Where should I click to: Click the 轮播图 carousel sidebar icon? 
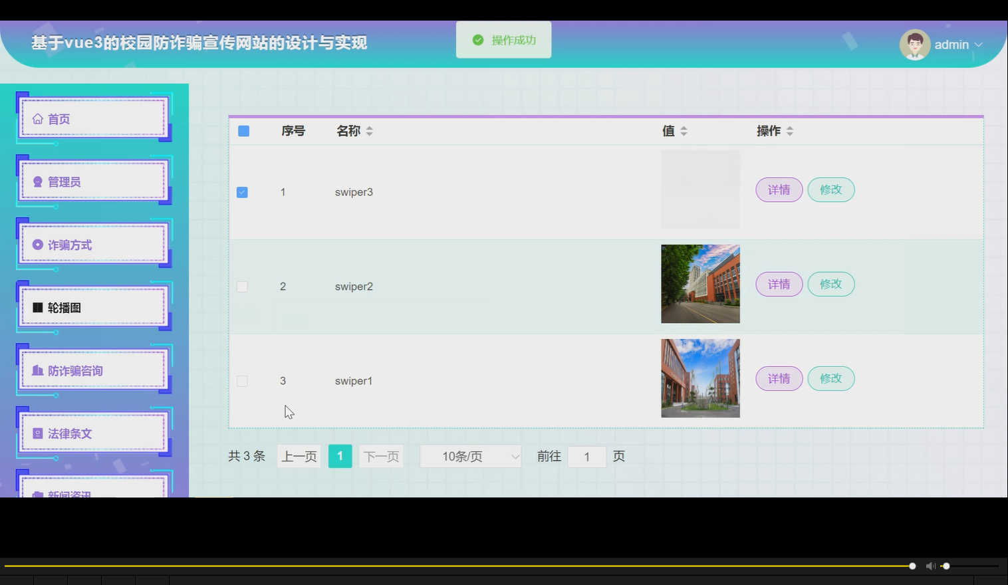click(x=64, y=307)
